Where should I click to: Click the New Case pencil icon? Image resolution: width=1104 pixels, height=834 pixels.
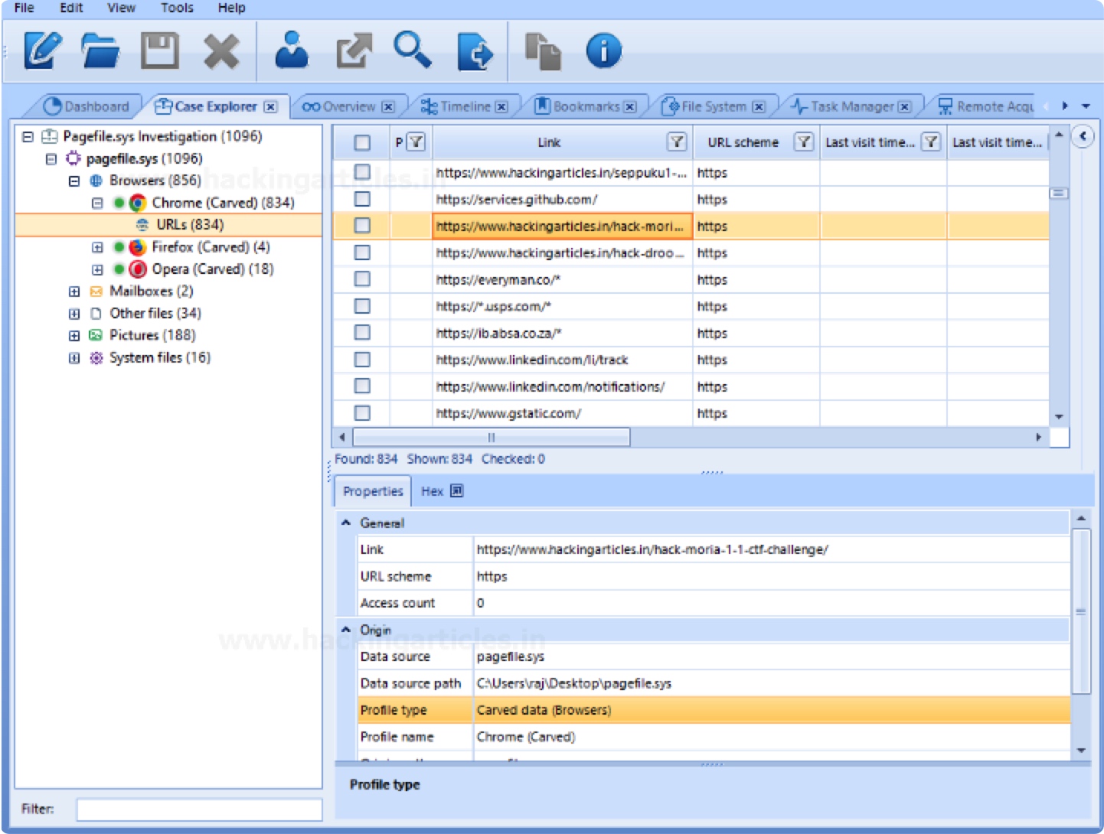tap(42, 50)
